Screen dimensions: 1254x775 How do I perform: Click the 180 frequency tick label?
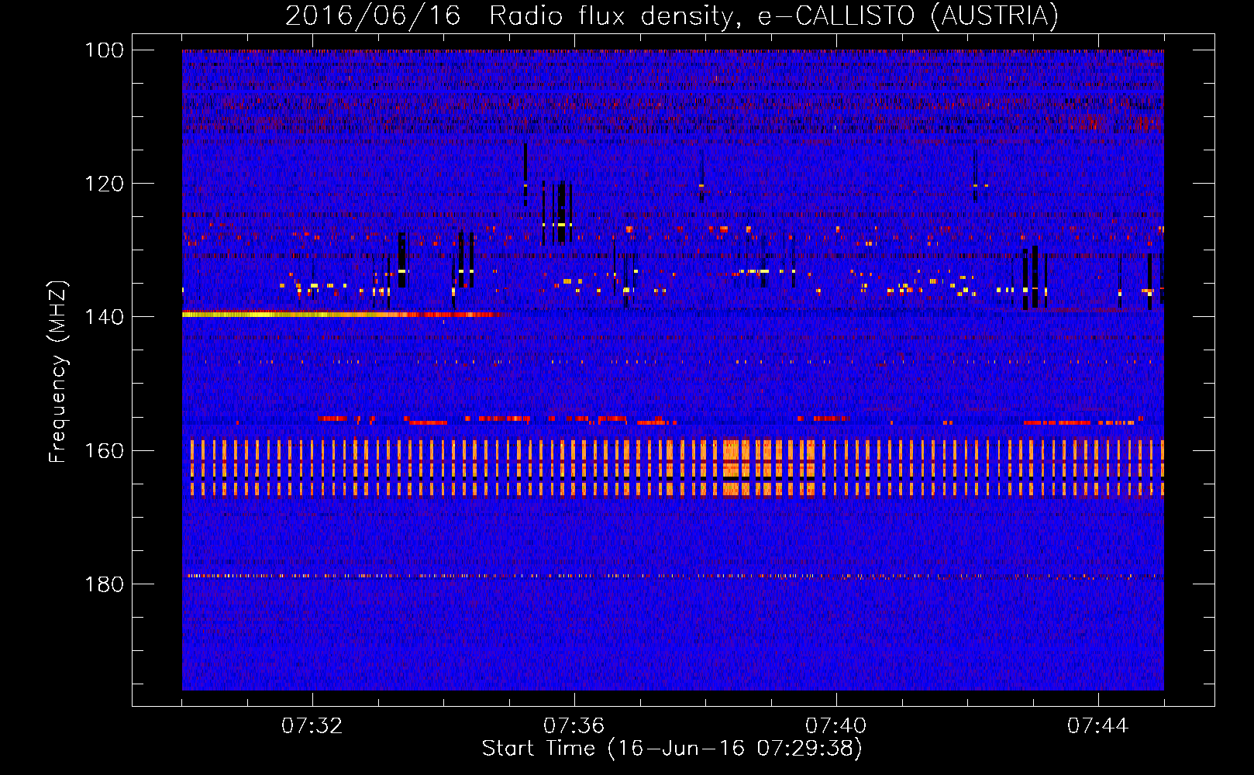coord(105,584)
